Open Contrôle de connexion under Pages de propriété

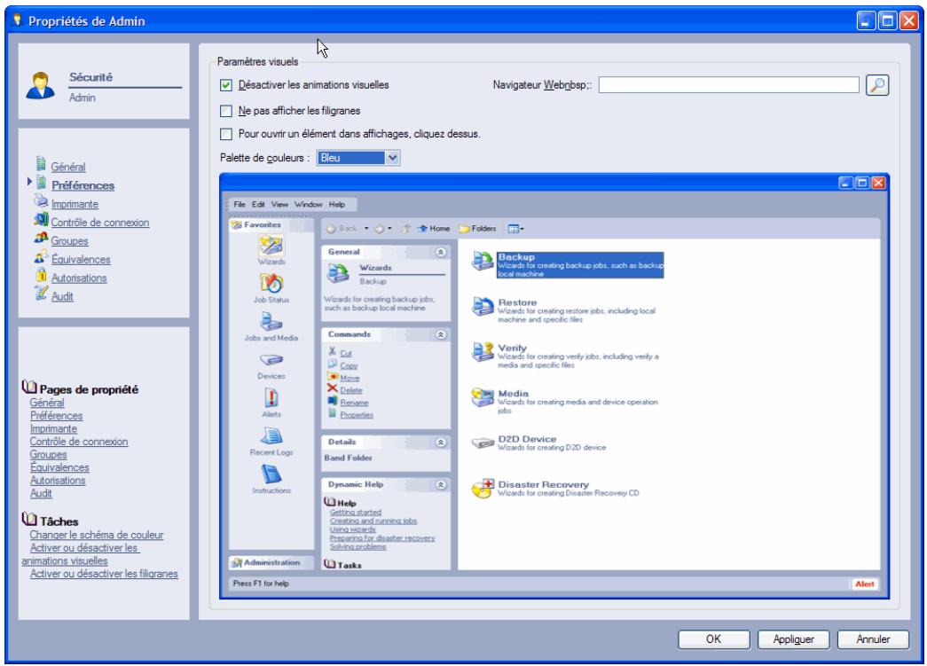pos(79,442)
